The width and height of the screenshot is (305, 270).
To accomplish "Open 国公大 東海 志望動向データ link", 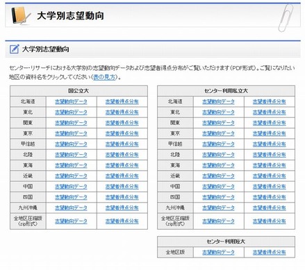I will click(x=71, y=165).
